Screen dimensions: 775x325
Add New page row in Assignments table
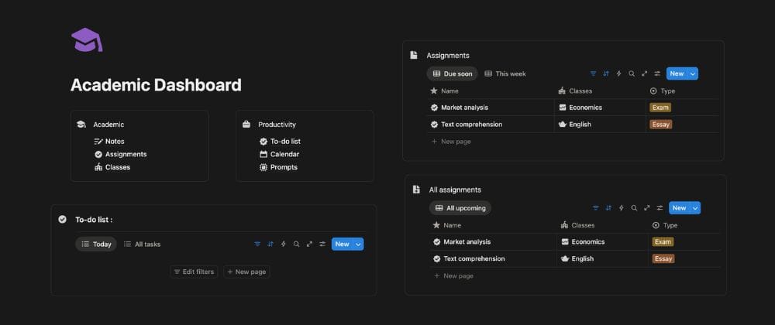451,142
